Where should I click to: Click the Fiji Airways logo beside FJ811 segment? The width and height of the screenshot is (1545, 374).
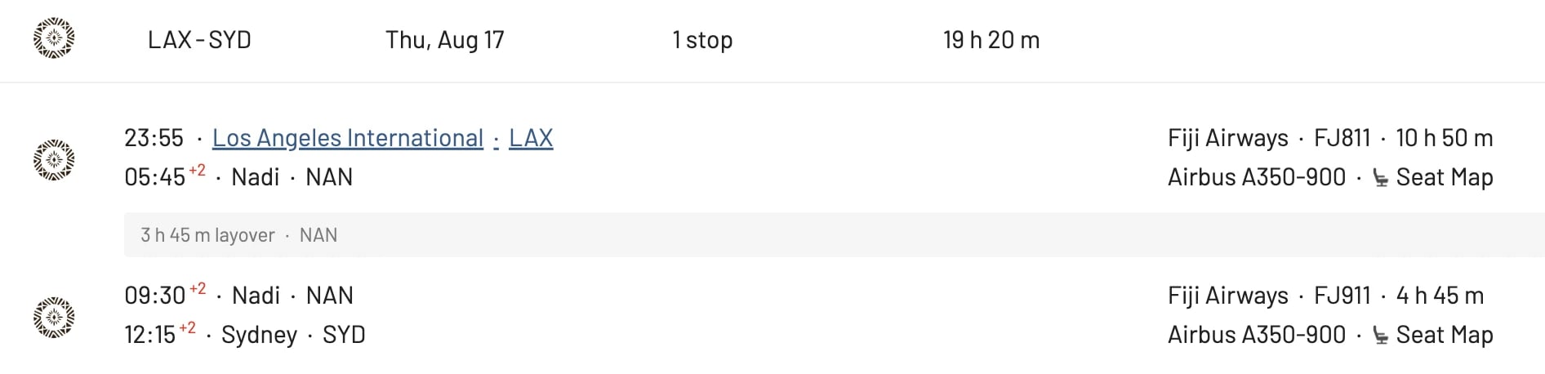pos(54,158)
